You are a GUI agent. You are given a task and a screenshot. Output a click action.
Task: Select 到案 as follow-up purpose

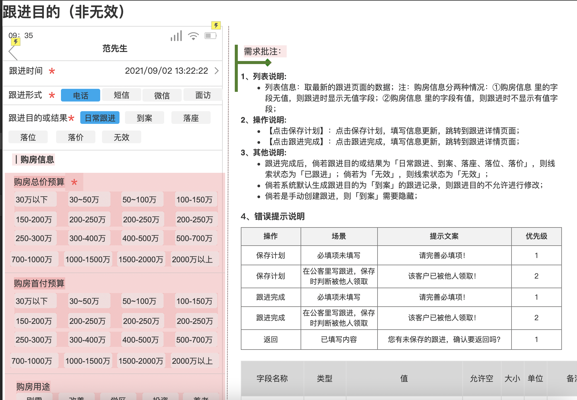click(x=145, y=118)
